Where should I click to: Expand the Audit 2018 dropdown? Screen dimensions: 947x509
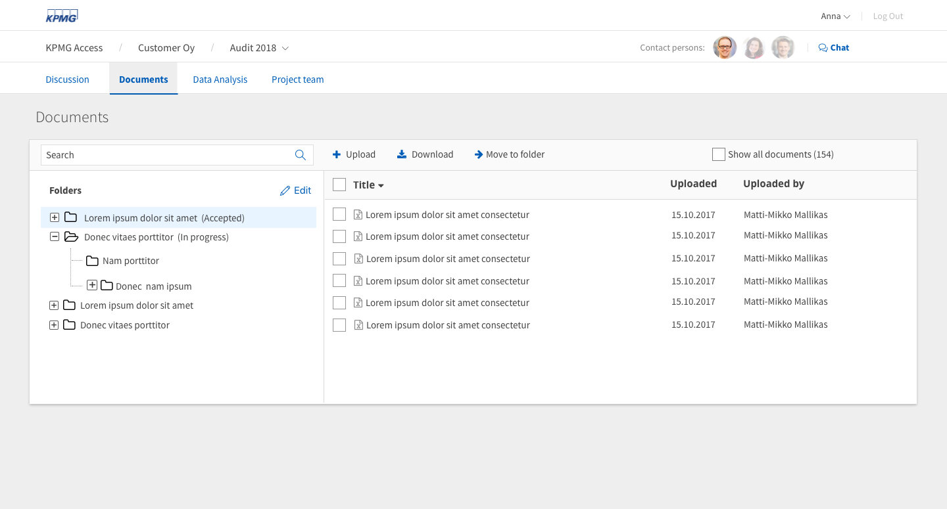(x=259, y=47)
